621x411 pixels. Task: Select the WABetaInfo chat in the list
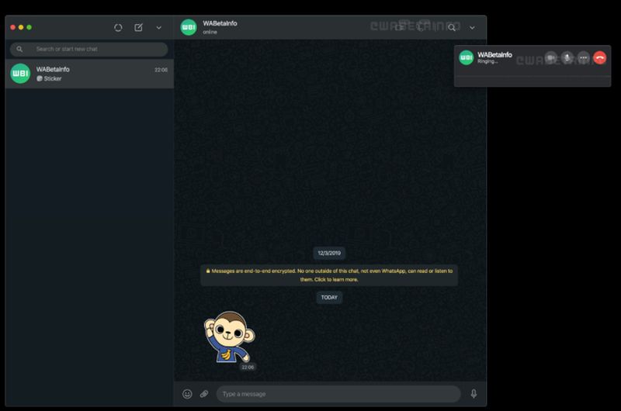pos(89,74)
